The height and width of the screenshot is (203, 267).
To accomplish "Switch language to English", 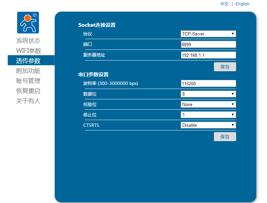I will pos(242,4).
